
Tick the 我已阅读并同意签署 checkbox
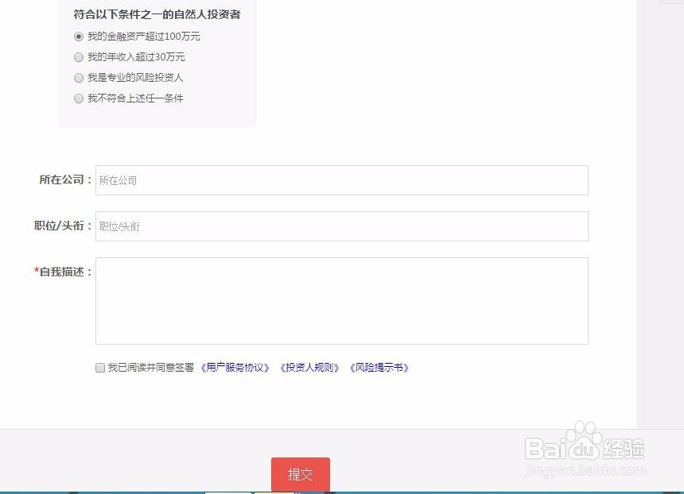pyautogui.click(x=100, y=368)
